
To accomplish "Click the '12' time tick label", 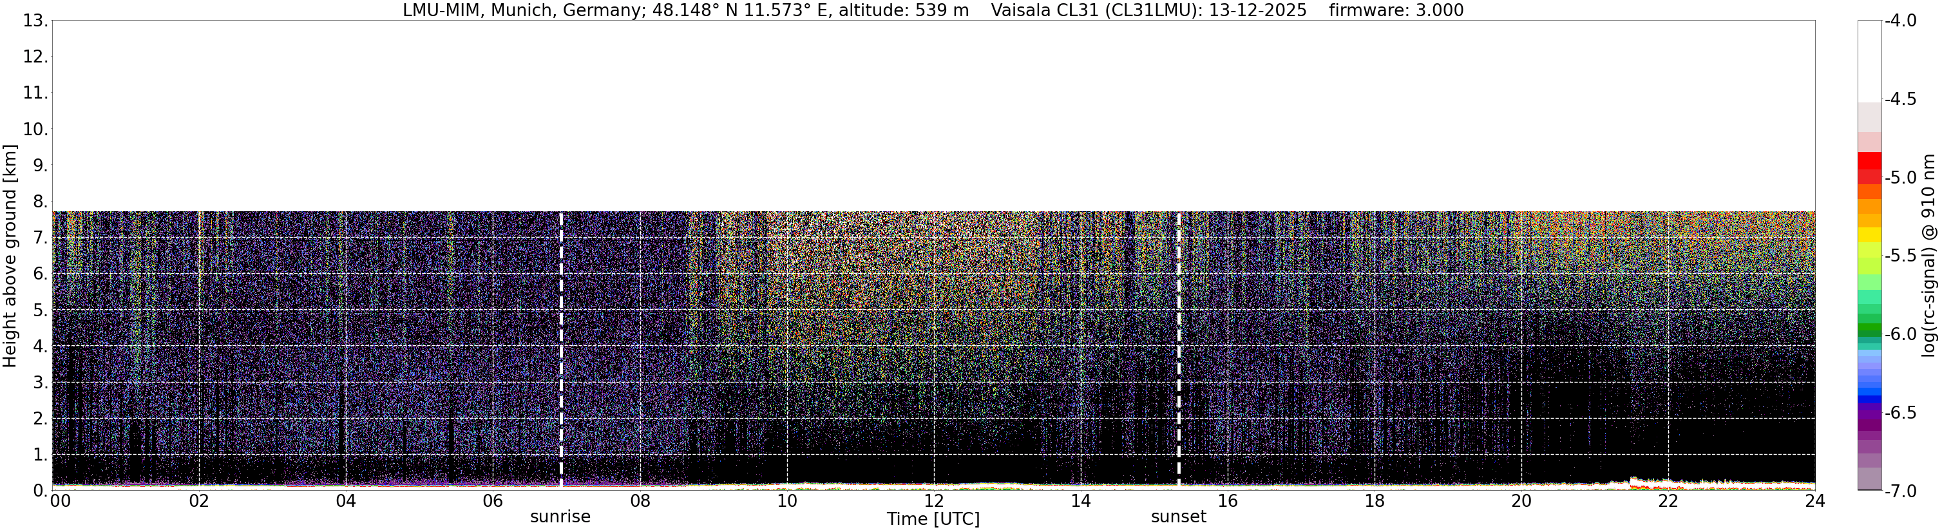I will point(933,501).
